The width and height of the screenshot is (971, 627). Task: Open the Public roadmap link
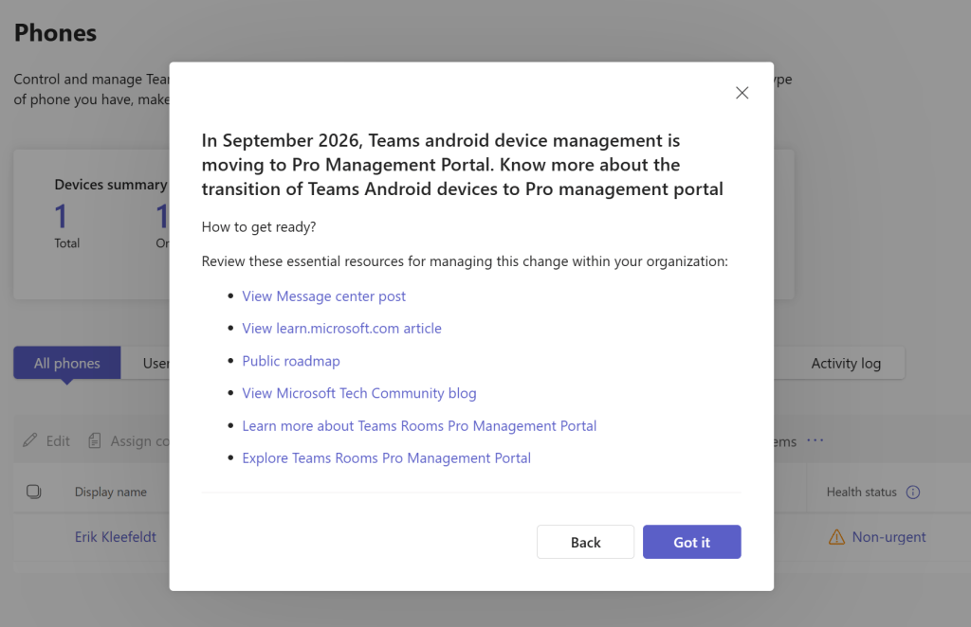[x=291, y=361]
